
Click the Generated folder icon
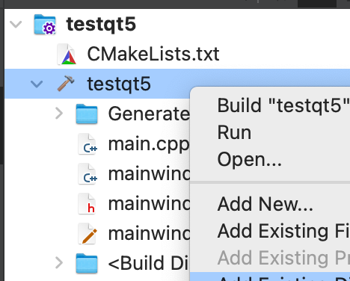click(87, 114)
